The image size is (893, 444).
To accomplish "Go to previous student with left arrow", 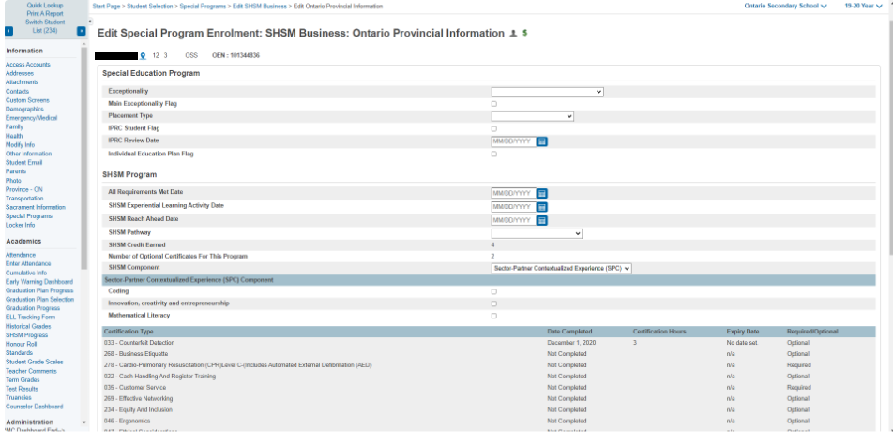I will (8, 31).
